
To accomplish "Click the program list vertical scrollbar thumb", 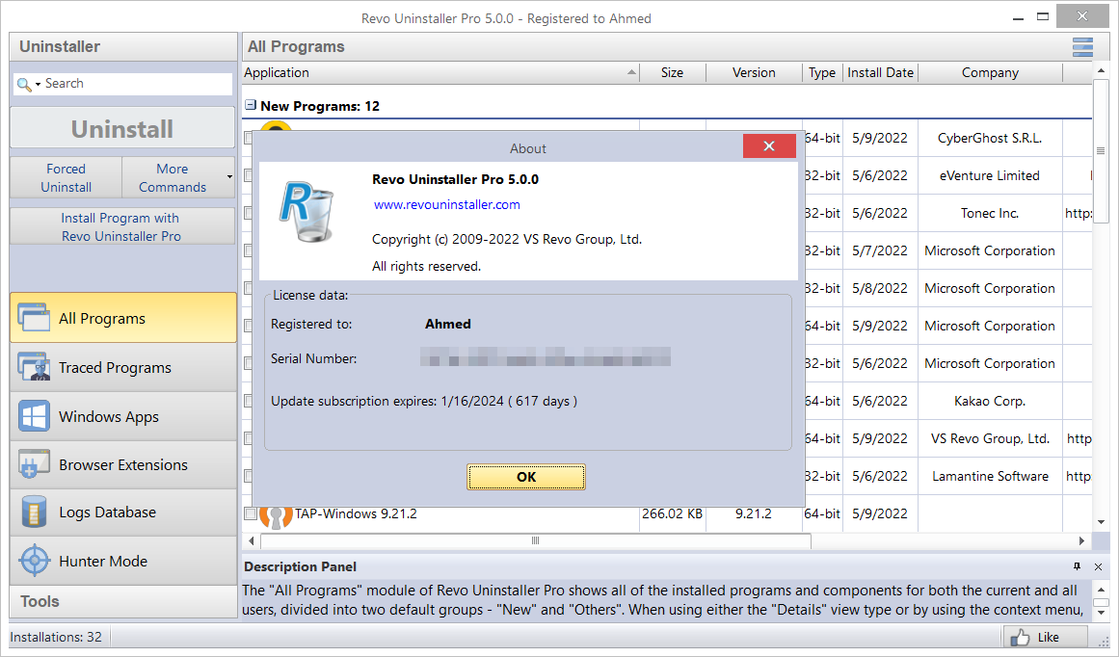I will click(1101, 151).
